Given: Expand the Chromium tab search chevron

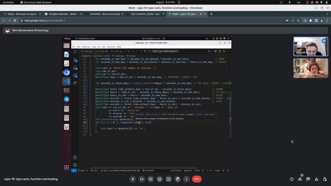Looking at the screenshot, I should [x=327, y=14].
